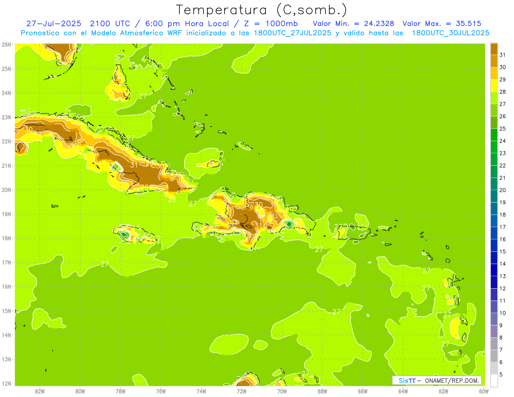Click the legend value 22
Screen dimensions: 514x397
pos(503,165)
